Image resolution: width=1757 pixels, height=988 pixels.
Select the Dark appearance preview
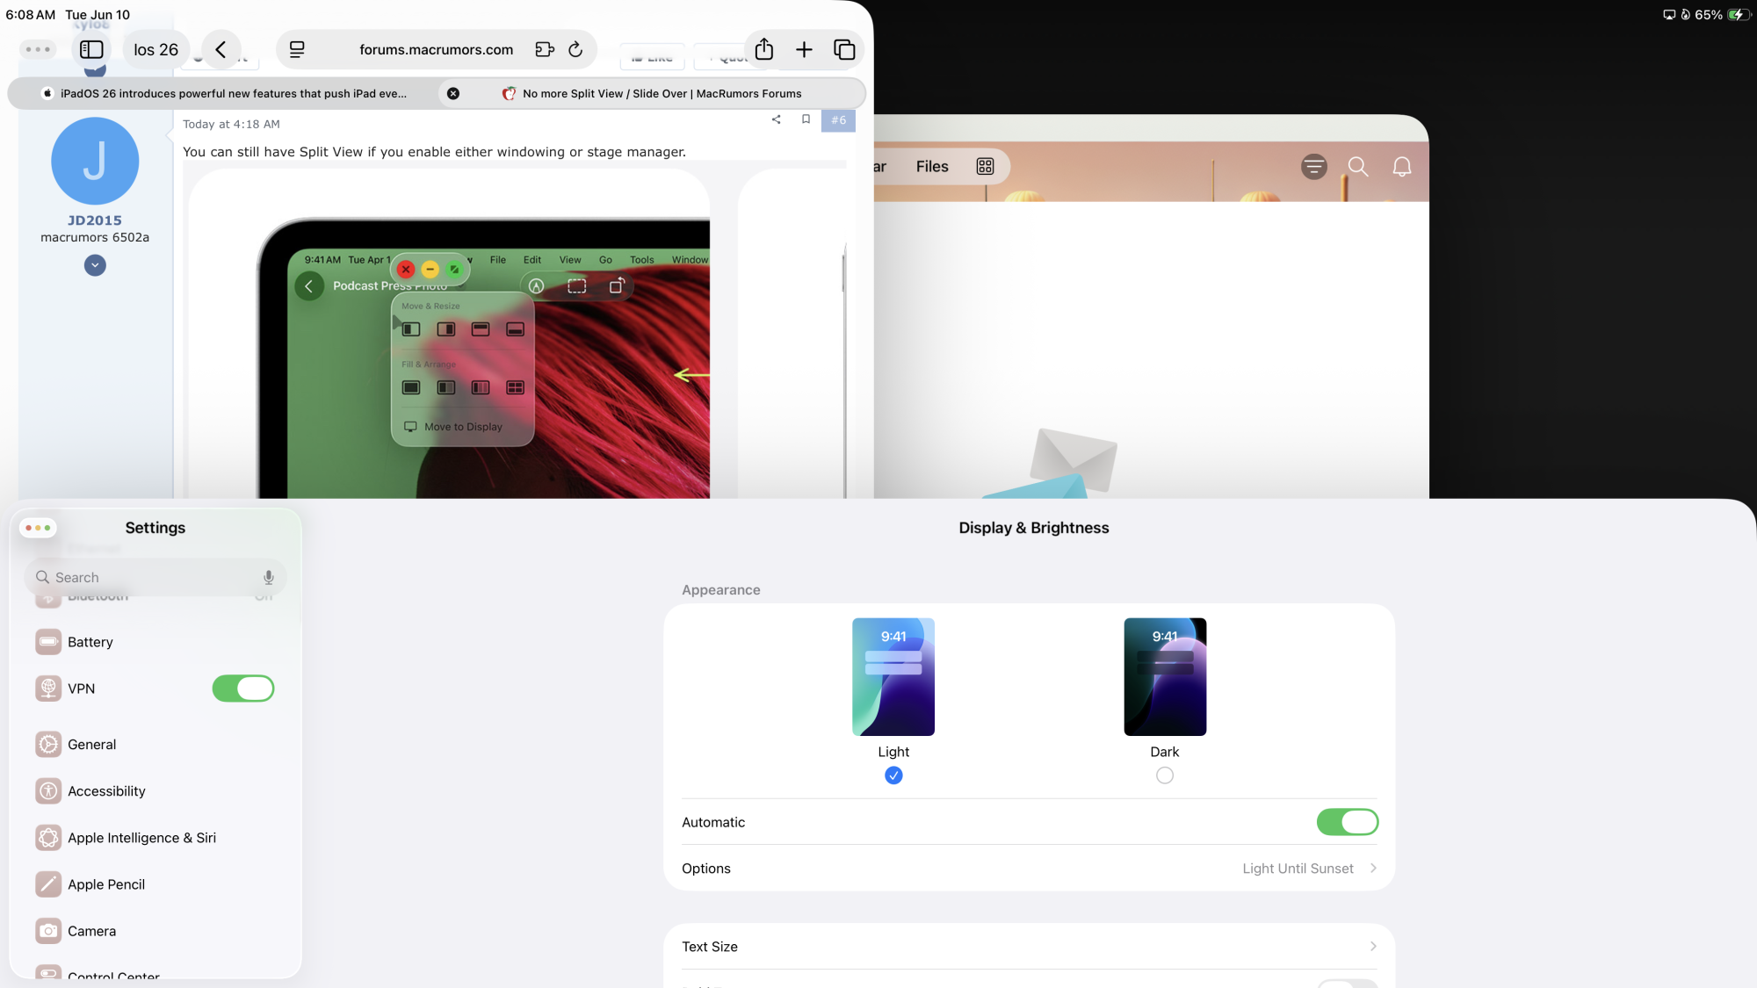point(1165,677)
